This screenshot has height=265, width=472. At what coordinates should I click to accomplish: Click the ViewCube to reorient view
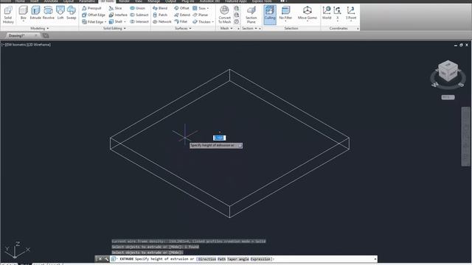[448, 71]
